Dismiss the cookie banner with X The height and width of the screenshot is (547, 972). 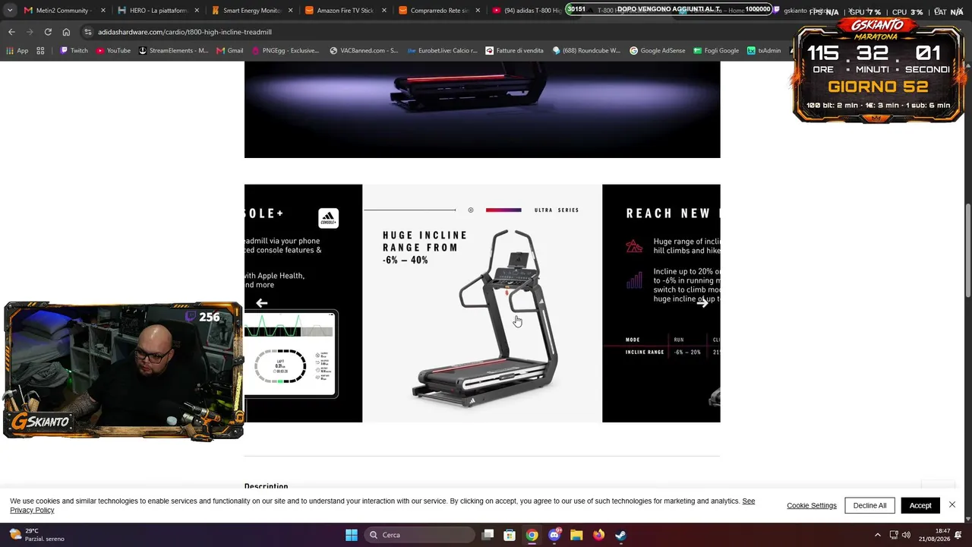pyautogui.click(x=952, y=504)
